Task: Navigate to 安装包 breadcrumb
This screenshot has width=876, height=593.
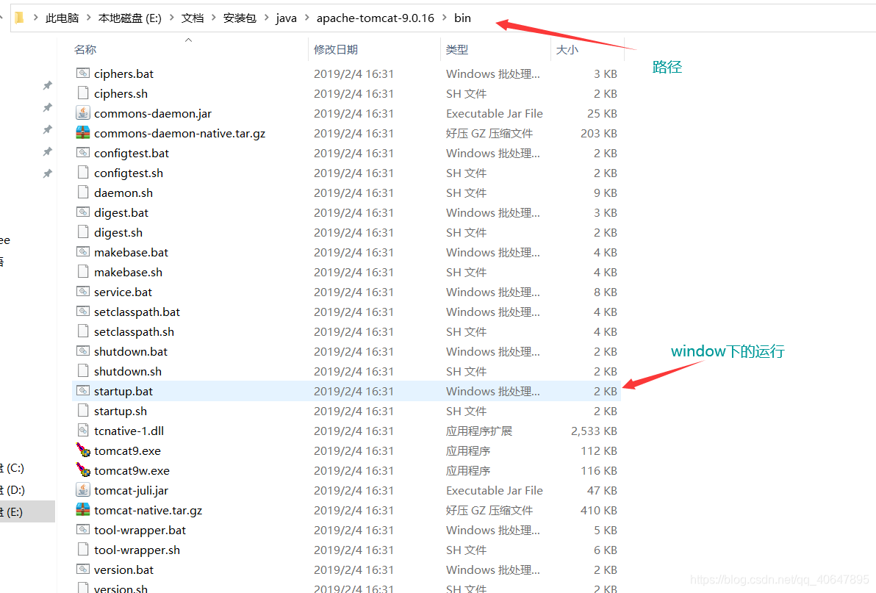Action: click(x=240, y=18)
